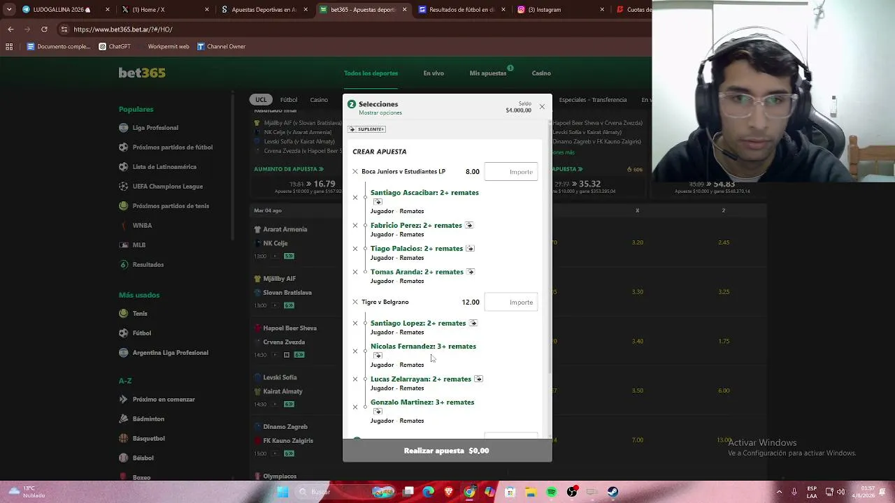Image resolution: width=895 pixels, height=503 pixels.
Task: Remove Santiago Lopez 2+ remates selection
Action: pos(355,323)
